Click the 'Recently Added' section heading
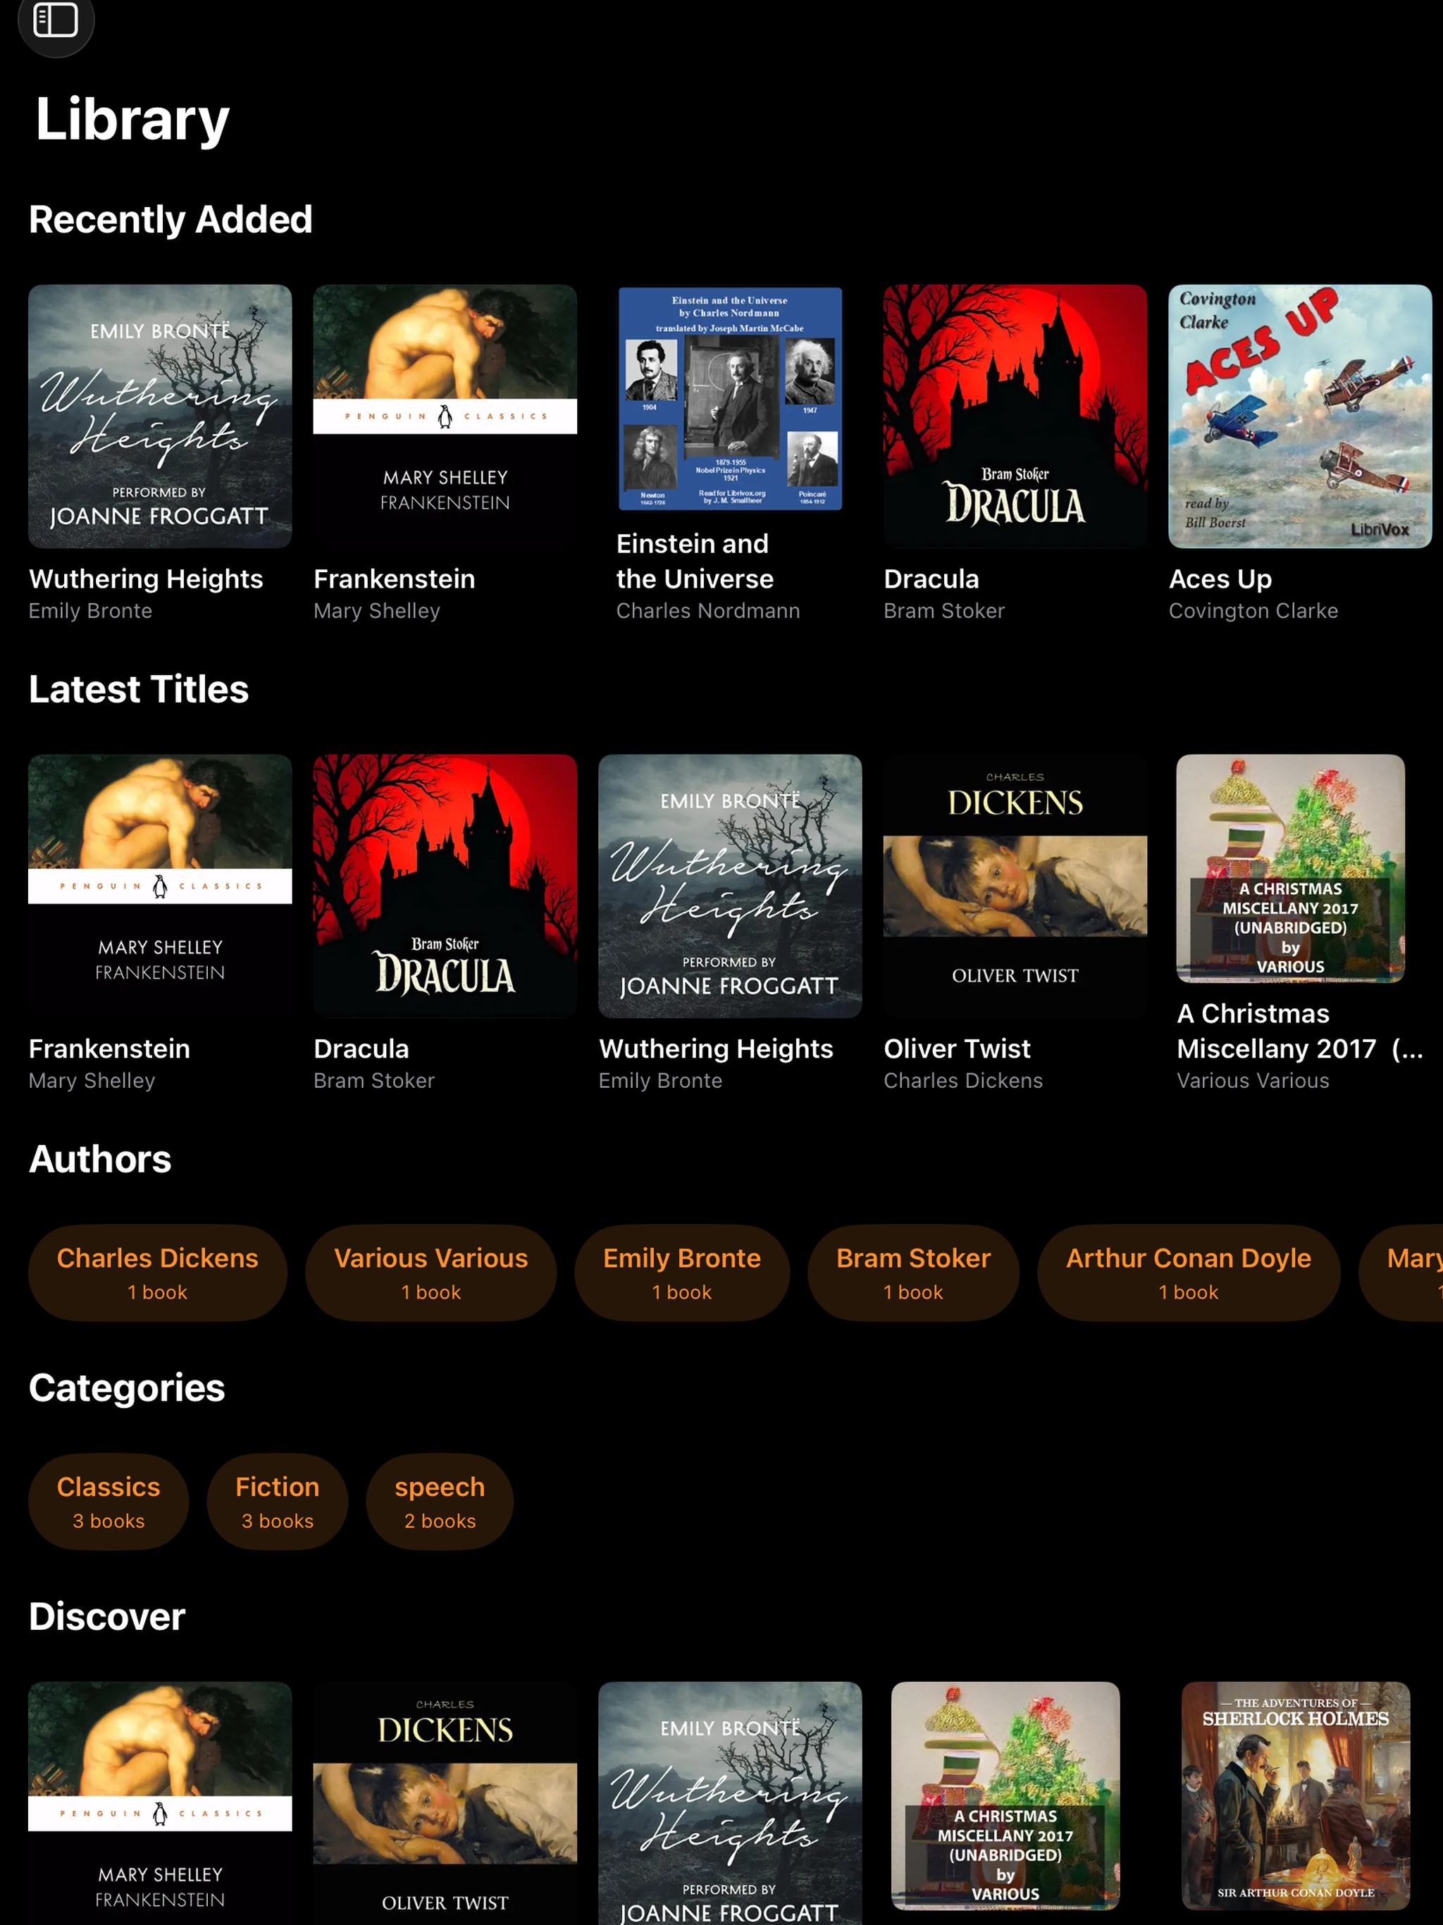The image size is (1443, 1925). (x=171, y=219)
